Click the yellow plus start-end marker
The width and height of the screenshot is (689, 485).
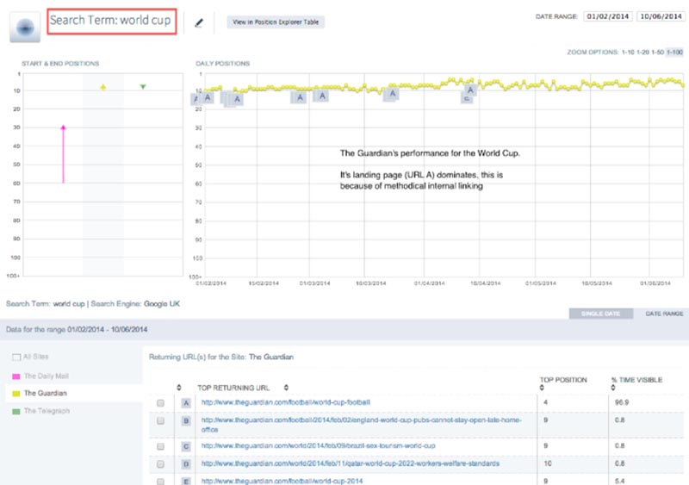pyautogui.click(x=102, y=87)
